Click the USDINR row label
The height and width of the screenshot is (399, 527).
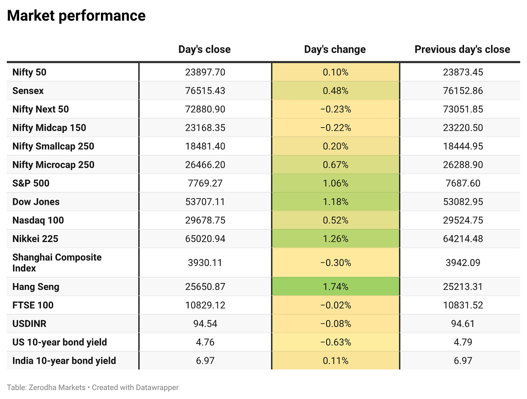pyautogui.click(x=29, y=324)
